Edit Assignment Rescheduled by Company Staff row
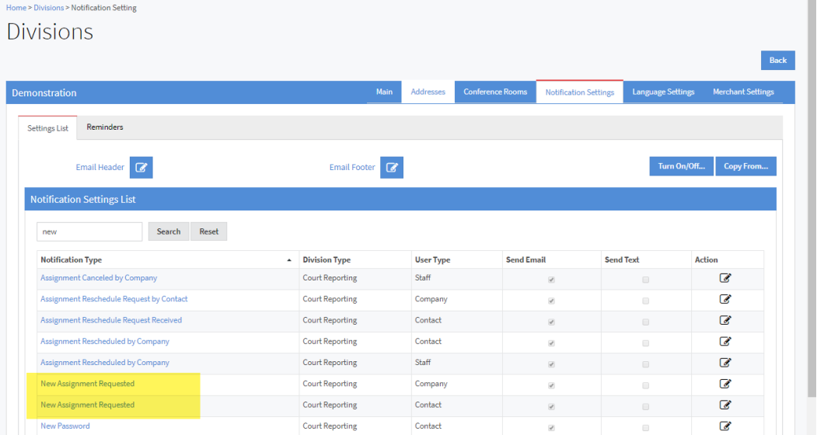Image resolution: width=817 pixels, height=435 pixels. click(724, 363)
